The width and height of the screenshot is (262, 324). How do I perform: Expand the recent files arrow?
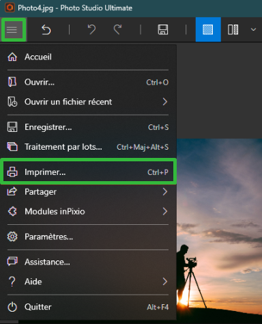click(x=165, y=102)
